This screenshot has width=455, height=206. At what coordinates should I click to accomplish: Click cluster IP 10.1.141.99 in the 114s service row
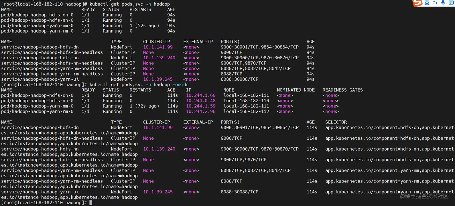158,128
